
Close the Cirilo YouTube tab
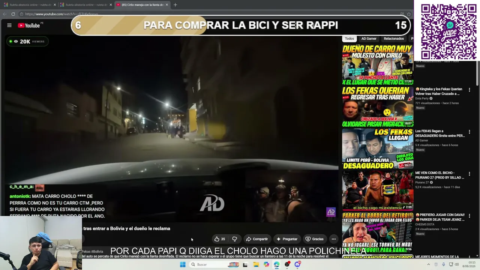[x=167, y=5]
